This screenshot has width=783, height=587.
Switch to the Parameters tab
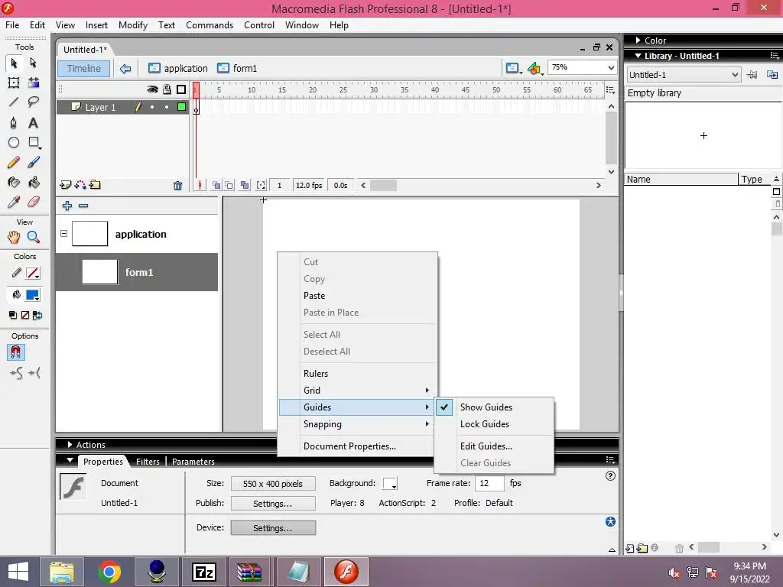(x=193, y=462)
